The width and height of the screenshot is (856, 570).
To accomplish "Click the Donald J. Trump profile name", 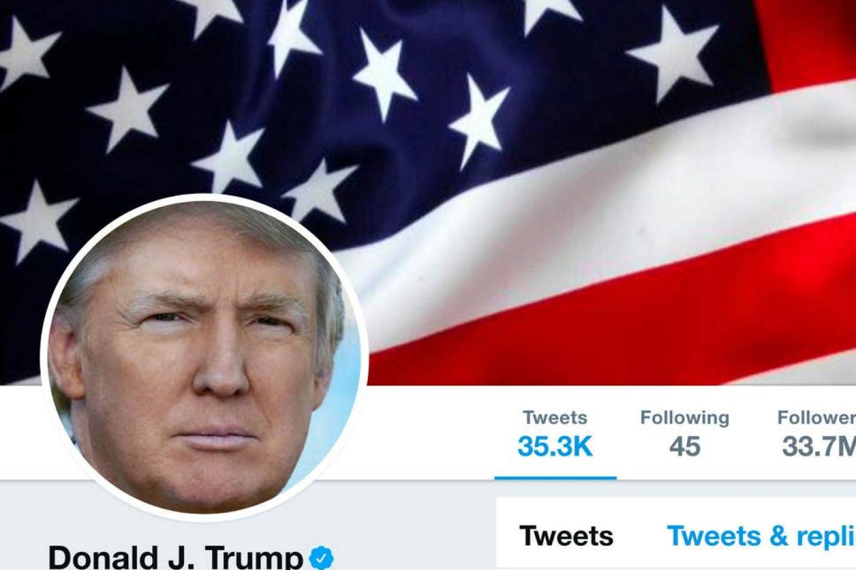I will 176,556.
